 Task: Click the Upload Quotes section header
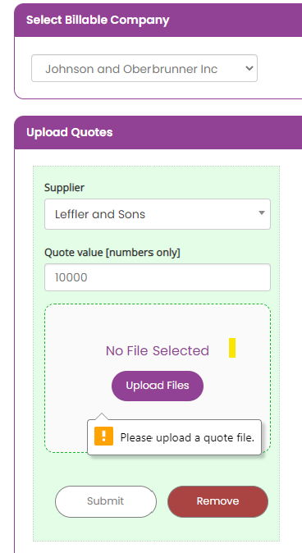click(70, 132)
